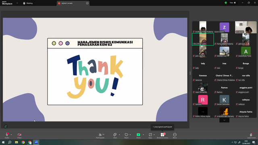Select the highlighted Citra Dhiya video tile
The image size is (258, 145).
click(x=203, y=39)
